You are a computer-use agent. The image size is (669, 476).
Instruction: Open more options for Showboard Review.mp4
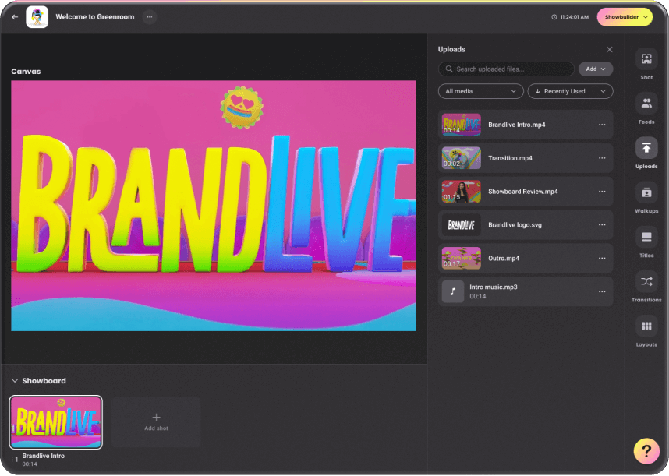coord(602,192)
